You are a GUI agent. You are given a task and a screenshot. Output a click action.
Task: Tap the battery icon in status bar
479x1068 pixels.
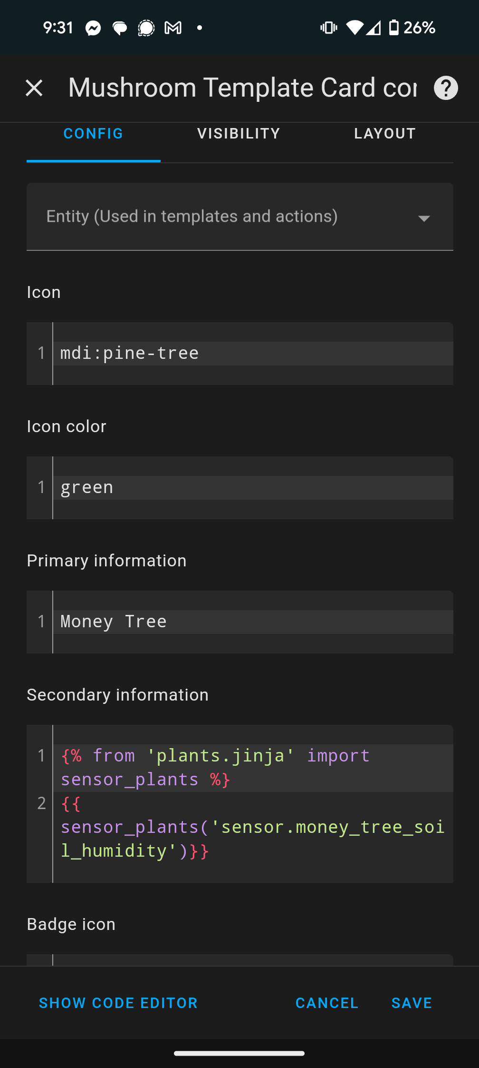[x=393, y=28]
